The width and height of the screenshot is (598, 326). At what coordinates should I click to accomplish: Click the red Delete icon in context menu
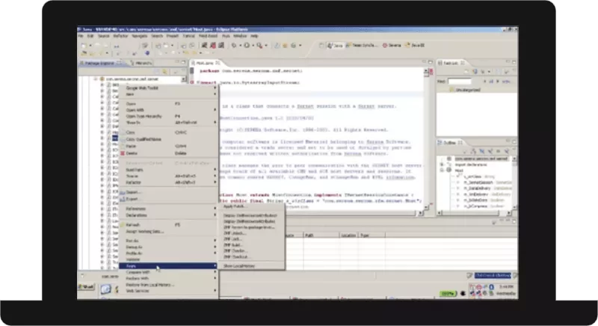(121, 153)
